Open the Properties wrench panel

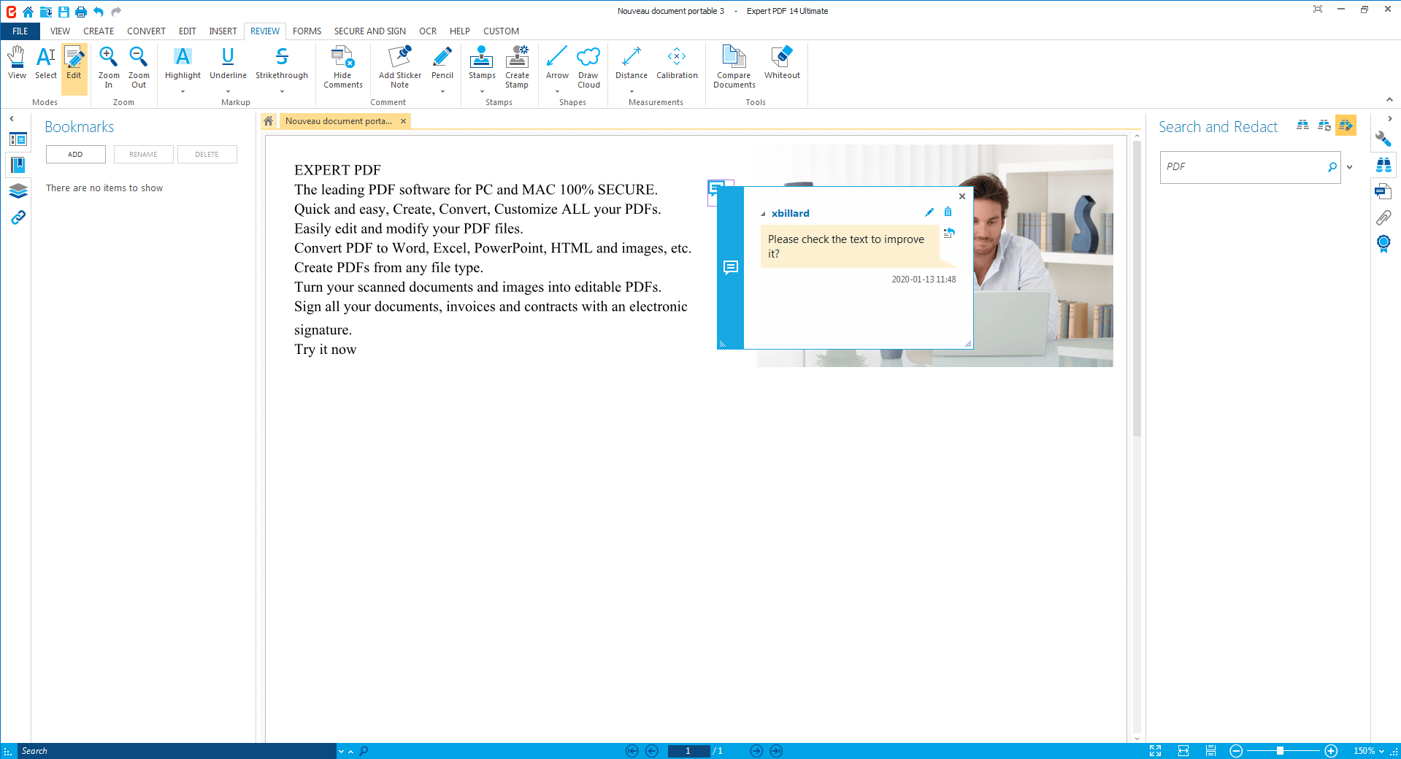[1383, 139]
